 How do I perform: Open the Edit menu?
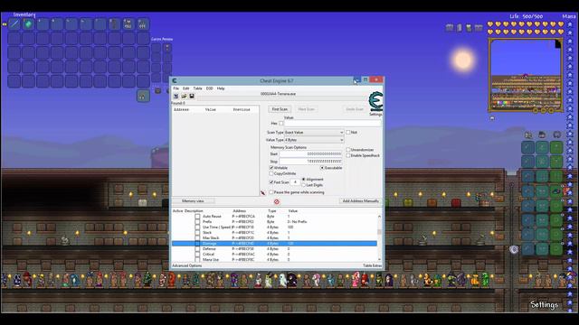click(x=186, y=88)
